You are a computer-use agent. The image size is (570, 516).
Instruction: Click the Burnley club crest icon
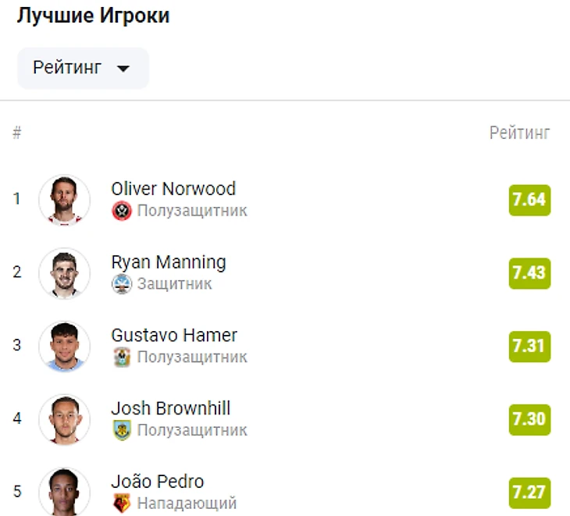point(122,430)
